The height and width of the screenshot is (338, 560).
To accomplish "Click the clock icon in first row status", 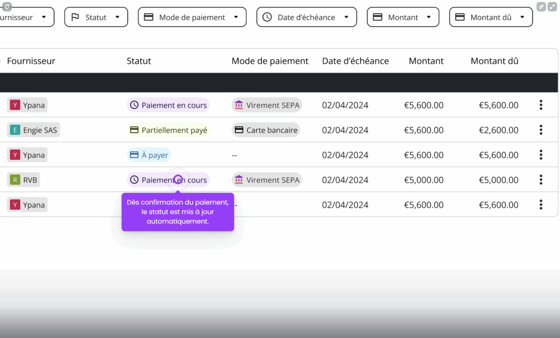I will (x=134, y=105).
